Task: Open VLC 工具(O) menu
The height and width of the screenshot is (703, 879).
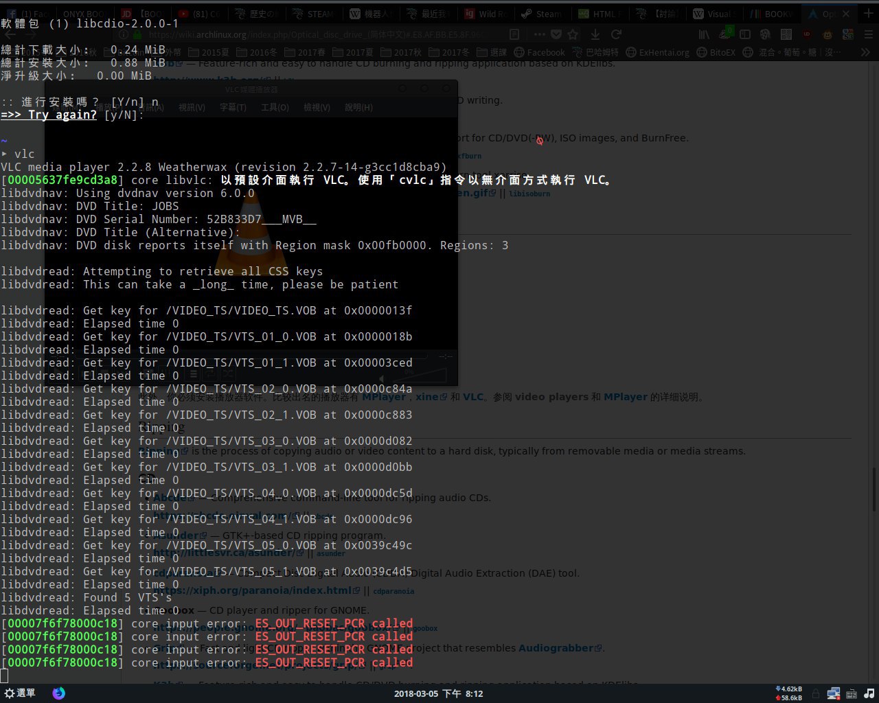Action: pyautogui.click(x=275, y=107)
